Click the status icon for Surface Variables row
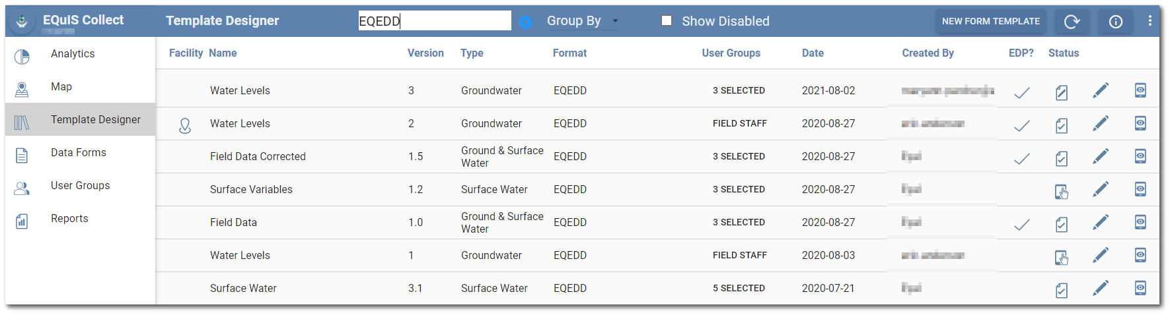The width and height of the screenshot is (1170, 315). (1061, 191)
